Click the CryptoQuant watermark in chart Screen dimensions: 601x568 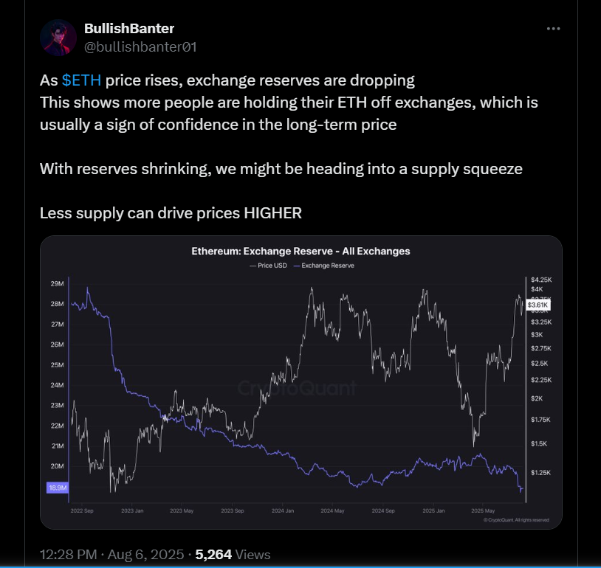297,388
